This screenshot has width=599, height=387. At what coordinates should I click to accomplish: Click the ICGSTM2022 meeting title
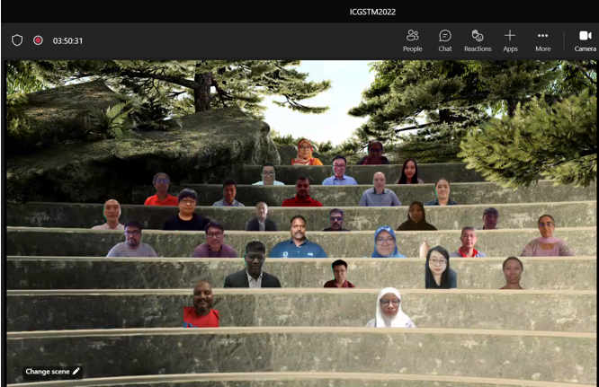[372, 12]
